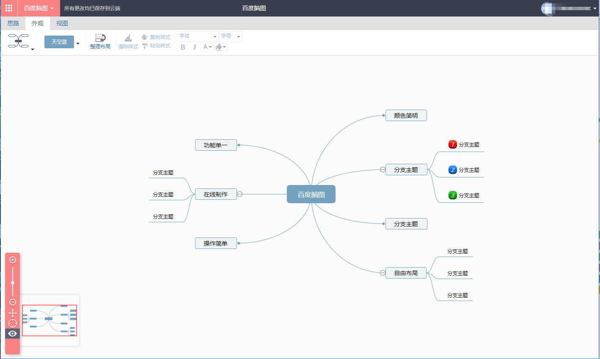
Task: Click the 整理布局 arrange layout icon
Action: (100, 38)
